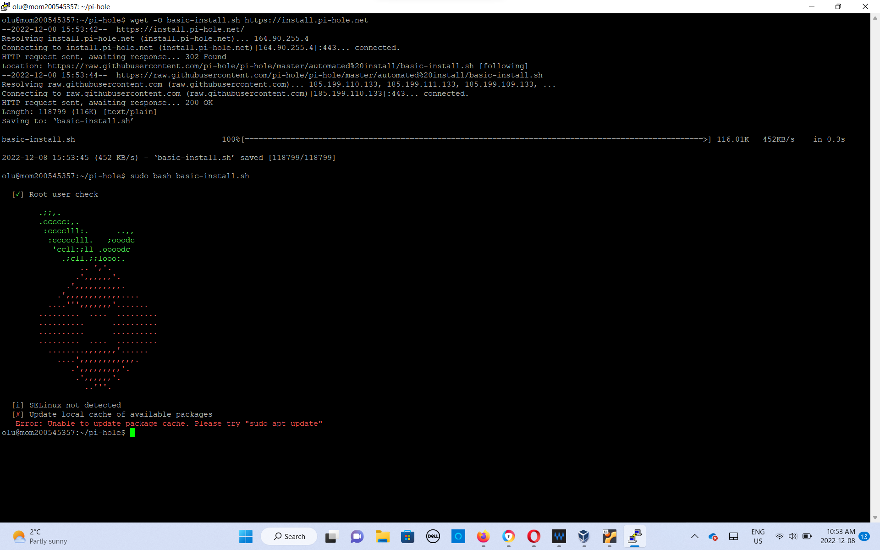Open the Microsoft Store
This screenshot has width=880, height=550.
click(x=407, y=537)
